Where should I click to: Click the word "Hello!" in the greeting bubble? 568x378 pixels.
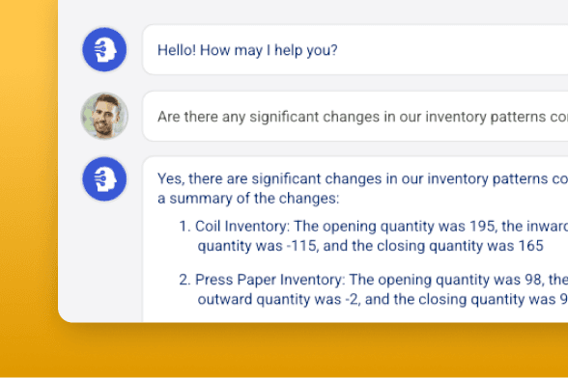tap(177, 50)
